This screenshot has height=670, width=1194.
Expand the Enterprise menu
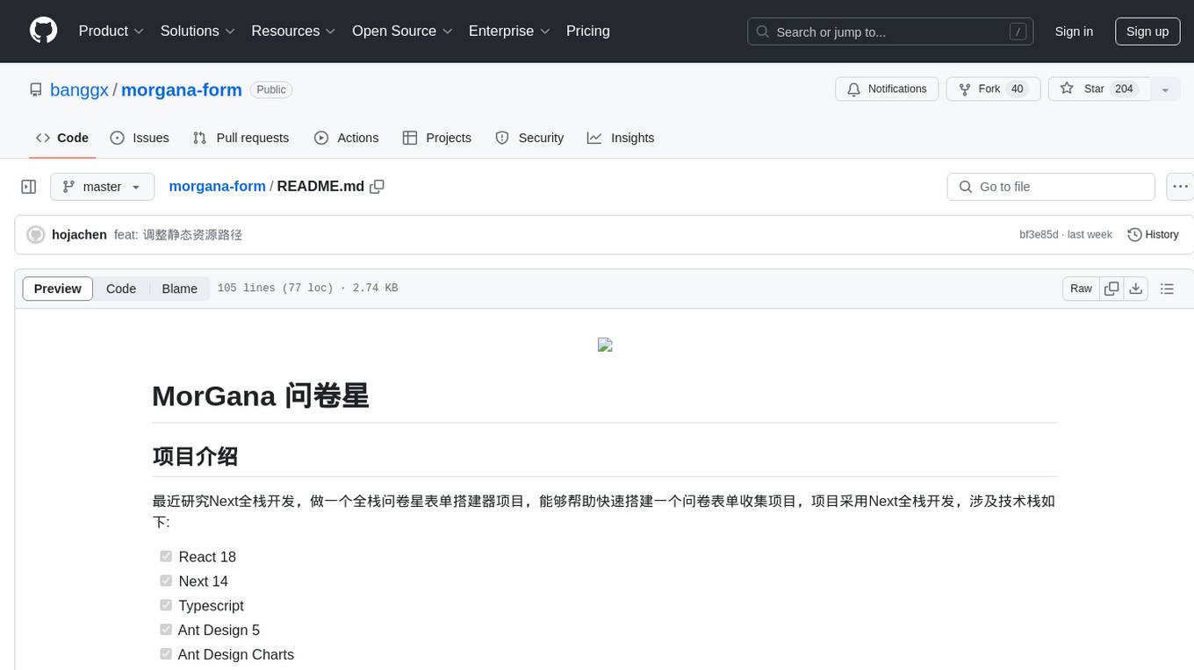point(509,31)
